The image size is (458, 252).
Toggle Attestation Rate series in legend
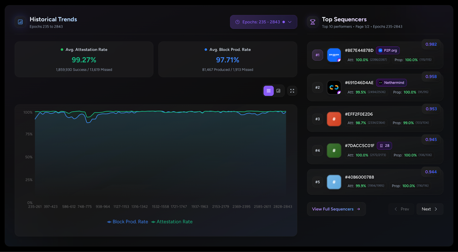pos(172,222)
